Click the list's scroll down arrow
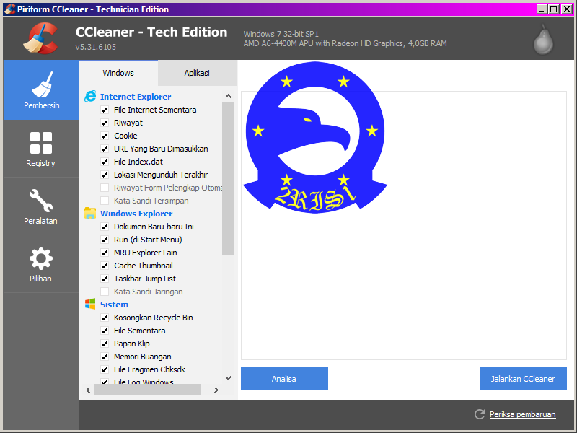This screenshot has height=433, width=577. click(x=228, y=377)
